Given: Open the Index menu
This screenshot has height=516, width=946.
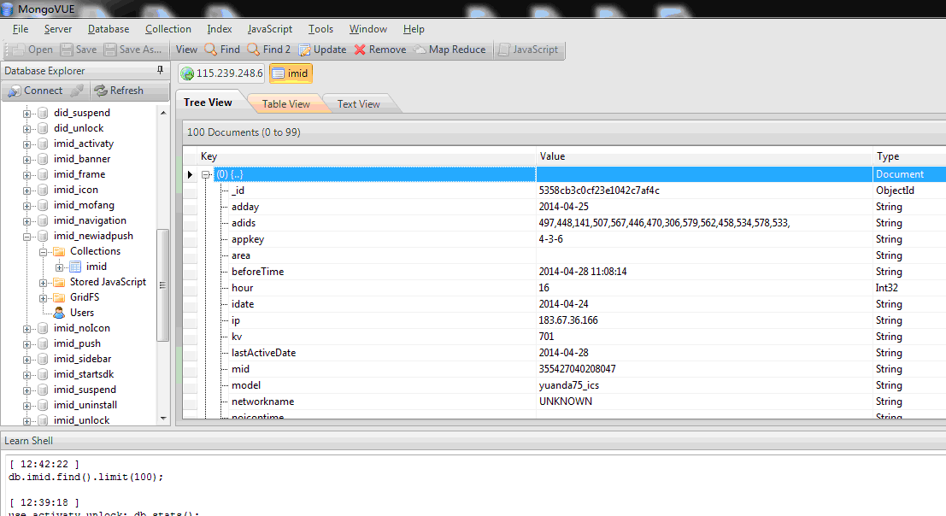Looking at the screenshot, I should [220, 29].
